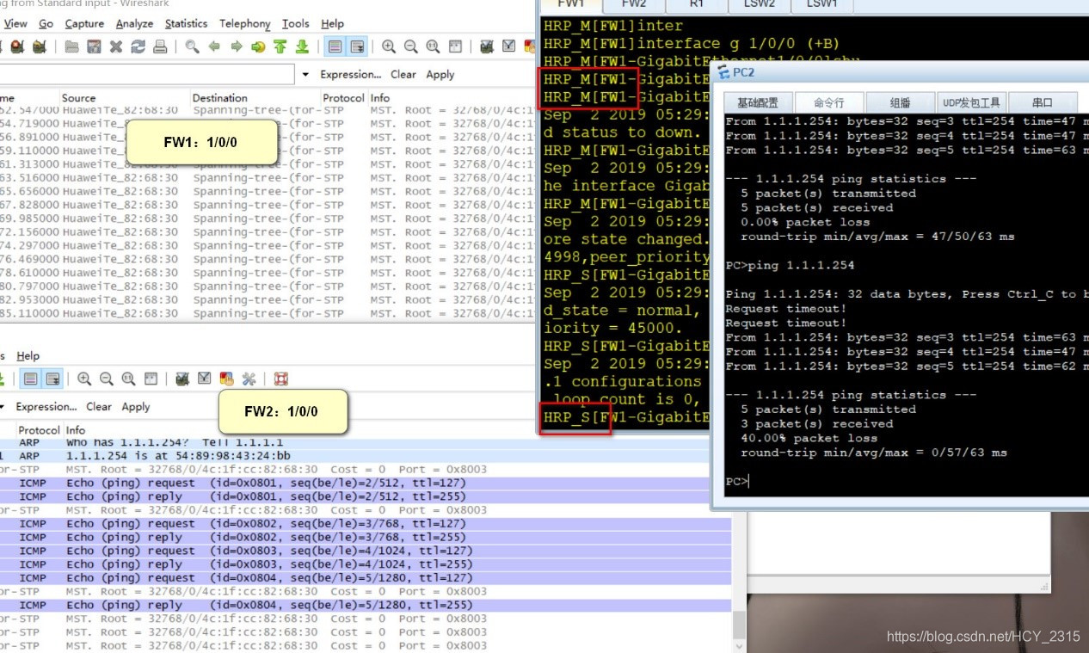The width and height of the screenshot is (1089, 653).
Task: Reload the capture file in top Wireshark window
Action: [x=138, y=46]
